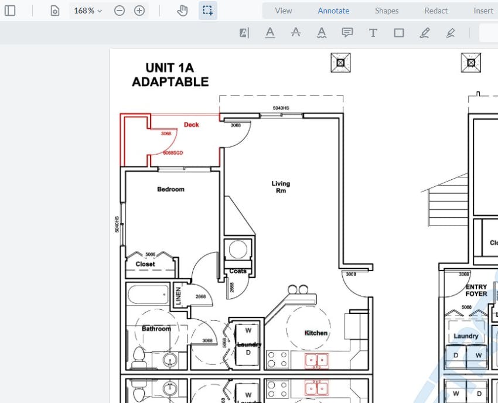Image resolution: width=498 pixels, height=403 pixels.
Task: Click the Living Rm label
Action: click(x=281, y=187)
